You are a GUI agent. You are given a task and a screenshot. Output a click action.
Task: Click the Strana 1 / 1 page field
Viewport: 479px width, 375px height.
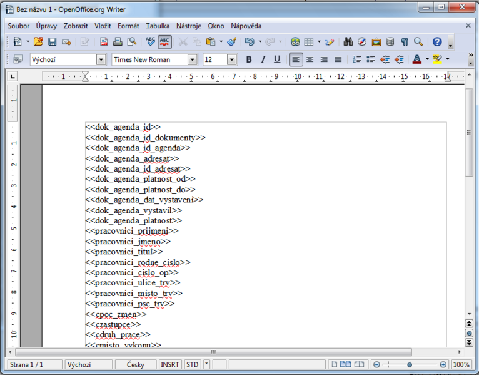34,364
